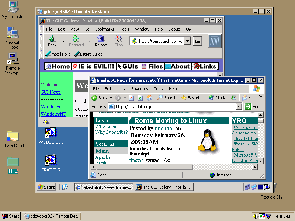Click the Mozilla Go button
The height and width of the screenshot is (221, 295).
coord(198,41)
